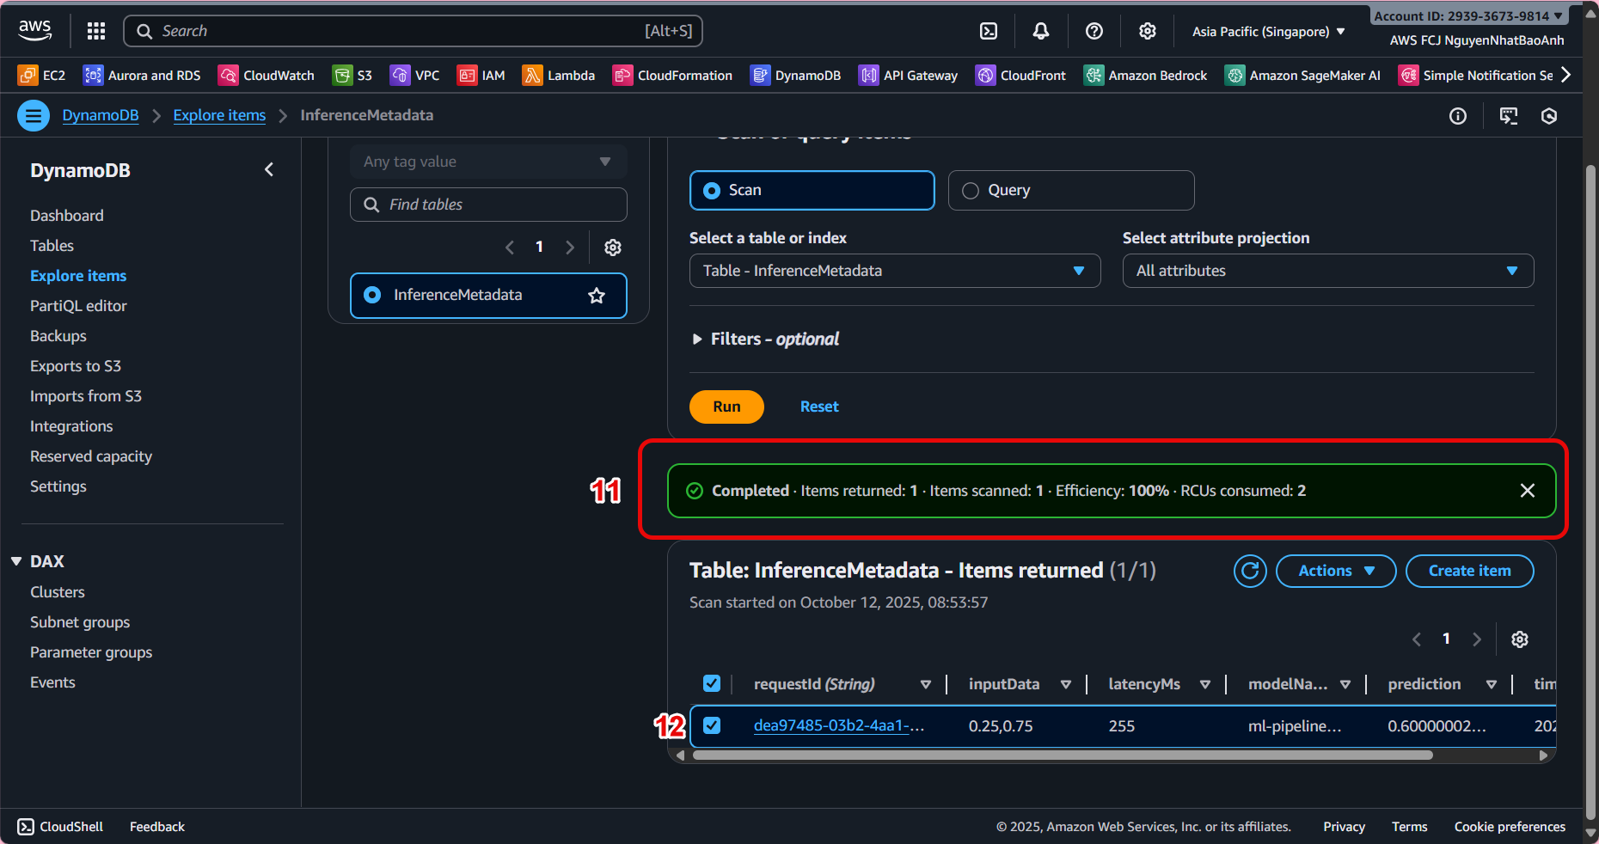Open CloudShell from the footer

click(60, 827)
